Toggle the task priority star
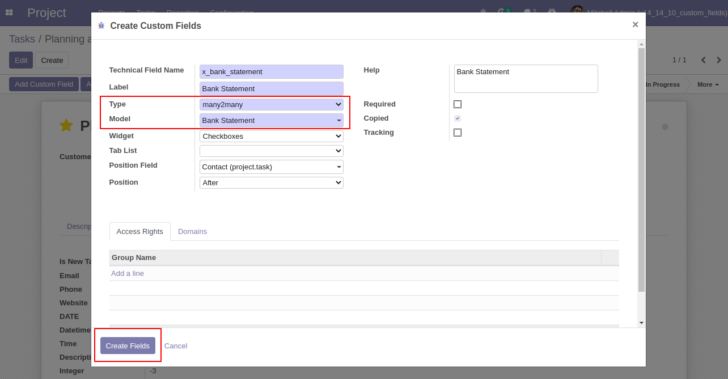Screen dimensions: 728x379 click(66, 125)
